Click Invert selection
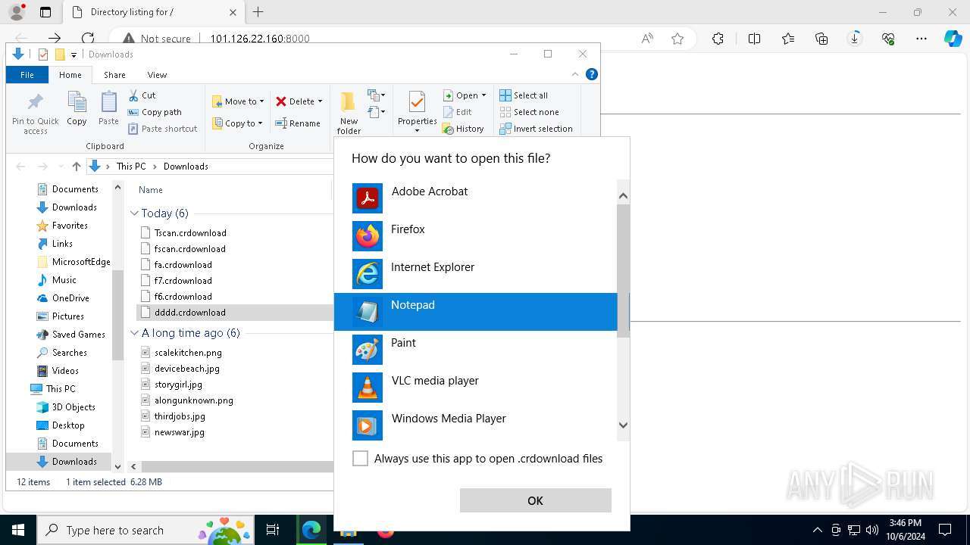This screenshot has width=970, height=545. tap(536, 129)
